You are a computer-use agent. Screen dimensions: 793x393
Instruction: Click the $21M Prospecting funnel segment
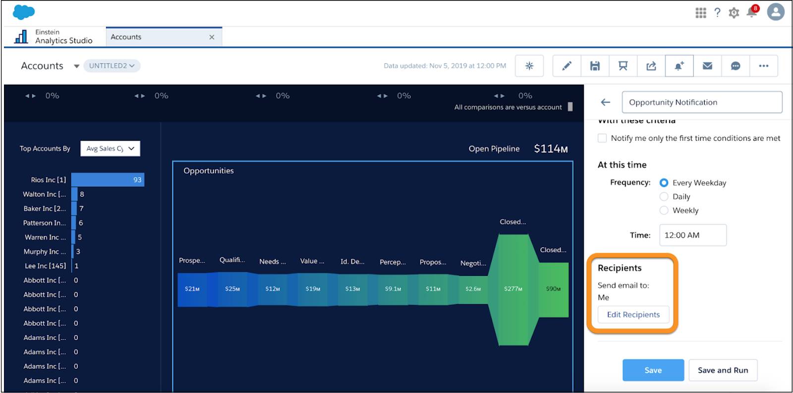coord(192,289)
